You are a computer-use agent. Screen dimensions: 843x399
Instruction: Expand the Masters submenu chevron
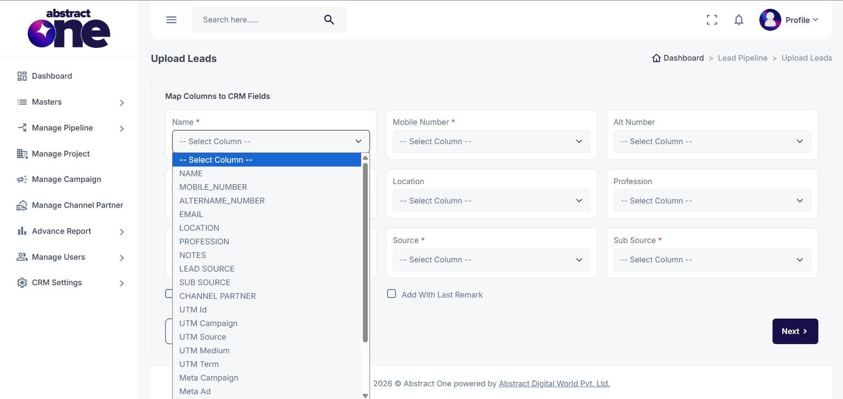(x=122, y=102)
